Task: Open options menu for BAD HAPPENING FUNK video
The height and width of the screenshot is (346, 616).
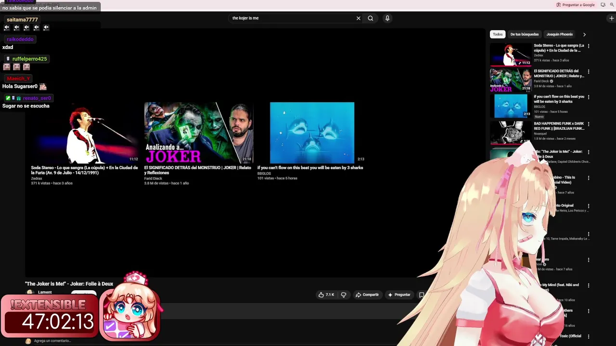Action: click(588, 124)
